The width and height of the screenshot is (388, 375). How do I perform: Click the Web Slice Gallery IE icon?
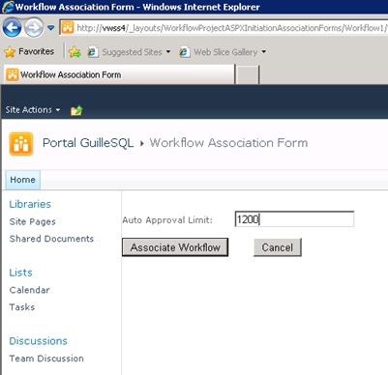[185, 52]
